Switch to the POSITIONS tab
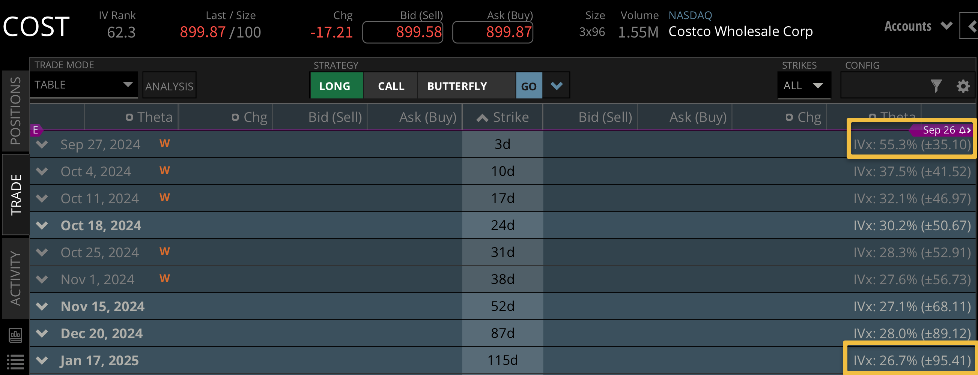Screen dimensions: 978x375 (15, 111)
